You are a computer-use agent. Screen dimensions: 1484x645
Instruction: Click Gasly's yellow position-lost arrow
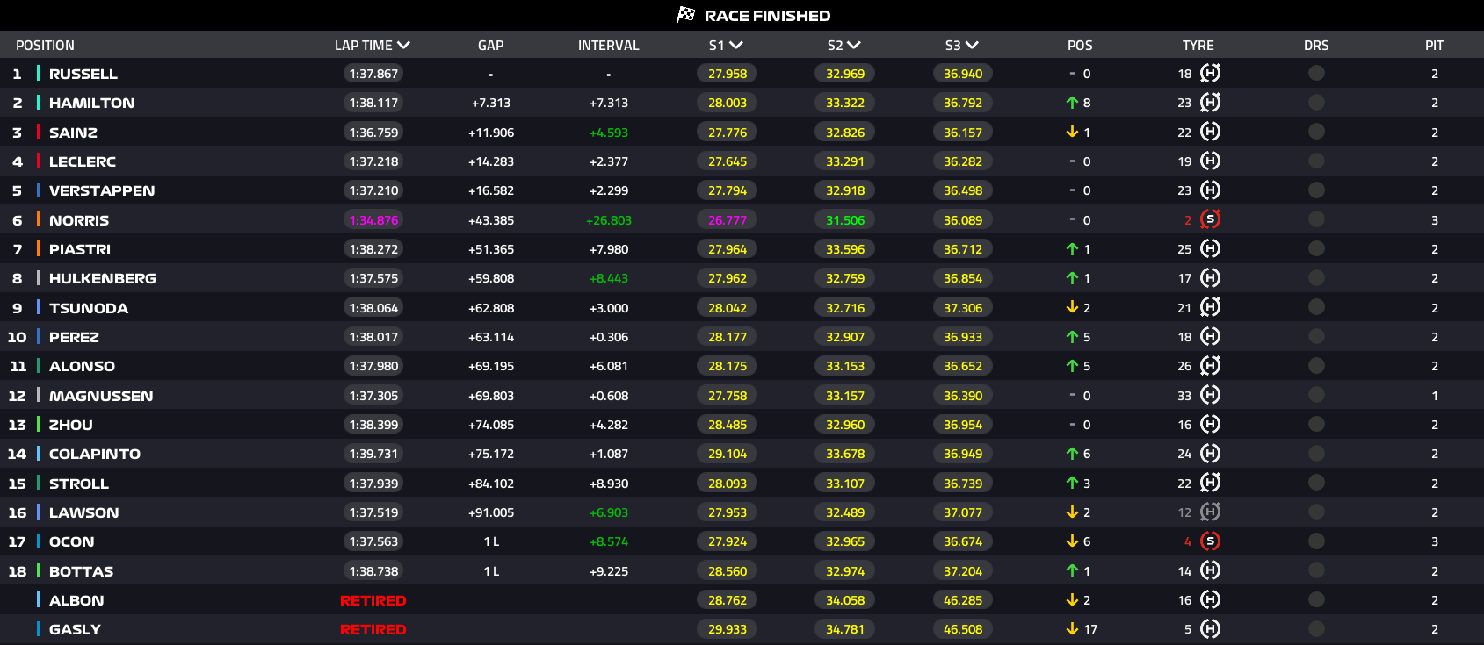coord(1072,629)
